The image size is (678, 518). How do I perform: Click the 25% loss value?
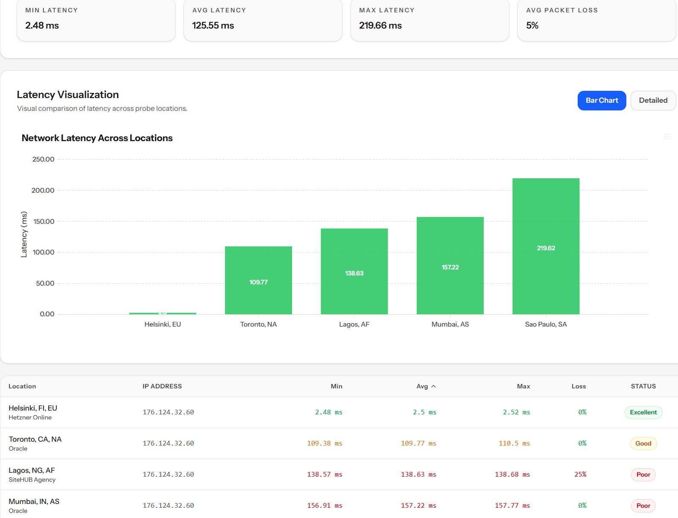point(580,475)
